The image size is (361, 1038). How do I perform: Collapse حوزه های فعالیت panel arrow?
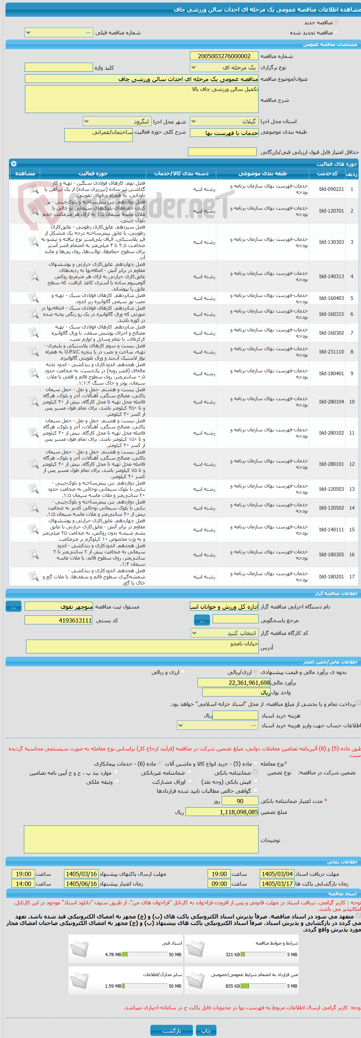pos(14,164)
